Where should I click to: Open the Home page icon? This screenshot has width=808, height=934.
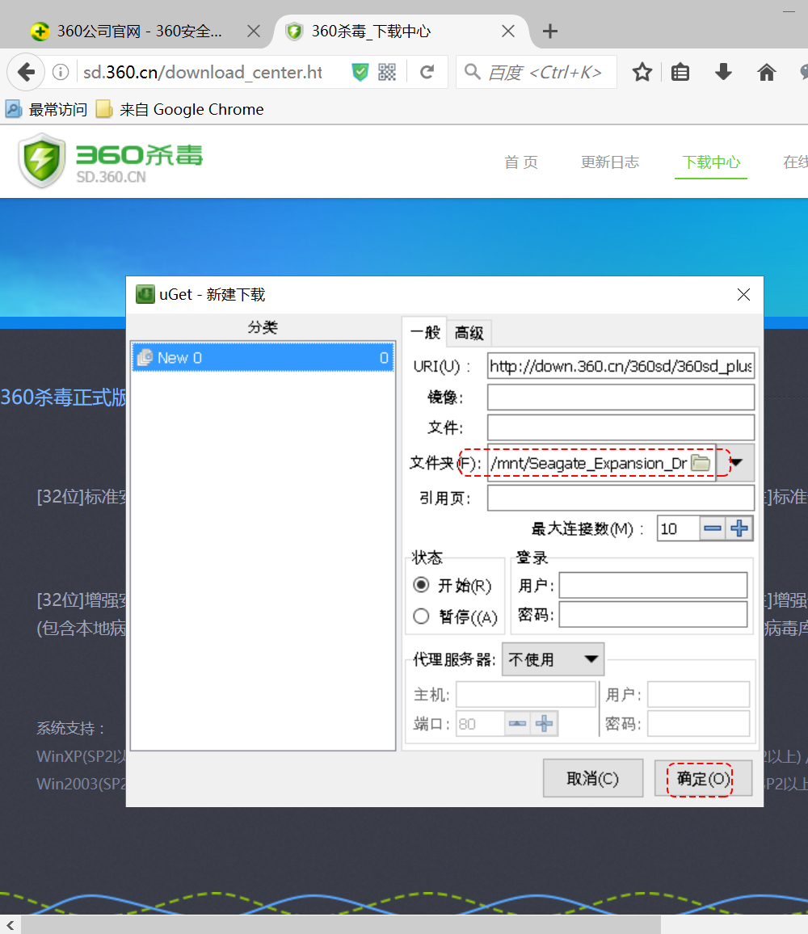pos(766,72)
